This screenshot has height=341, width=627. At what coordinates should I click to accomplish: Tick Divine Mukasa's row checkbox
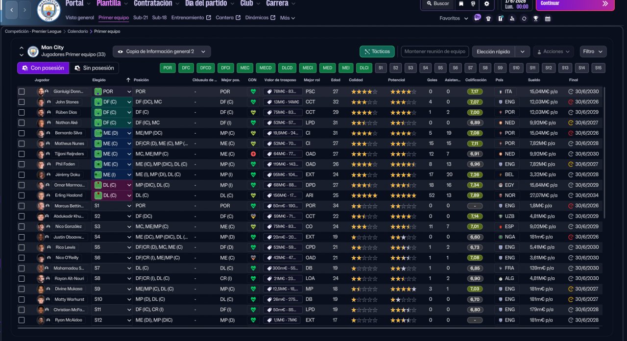click(22, 289)
